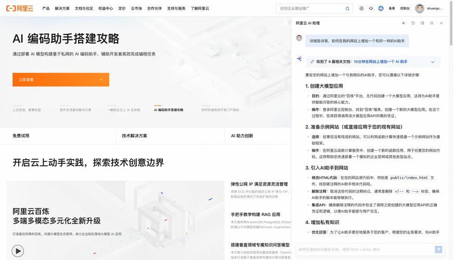
Task: Click the 3. 引入AI助手到网站 heading
Action: pos(327,168)
